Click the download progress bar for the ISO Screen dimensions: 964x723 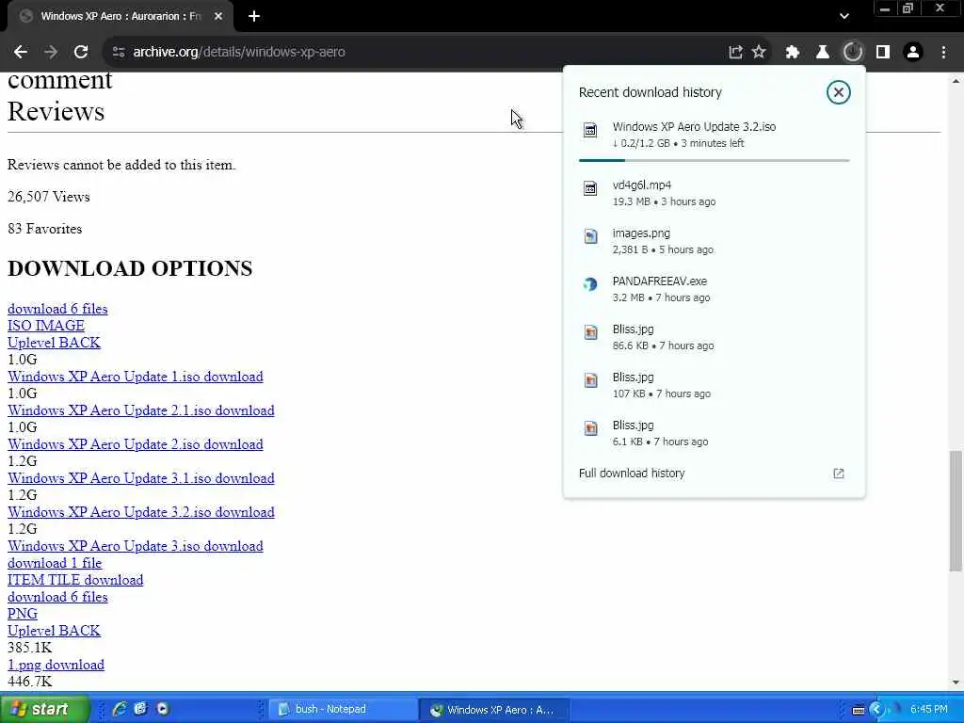[714, 160]
